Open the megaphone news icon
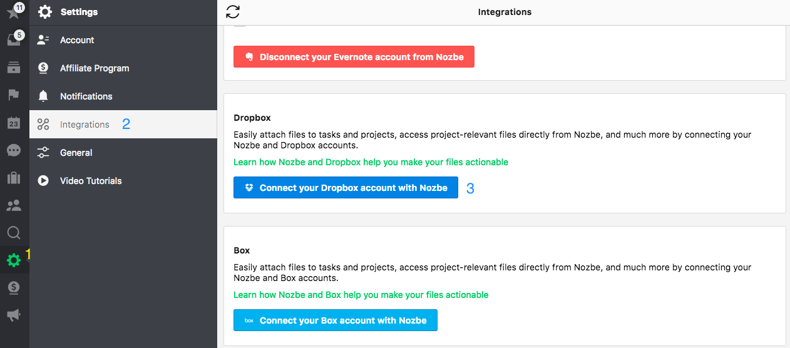Viewport: 790px width, 348px height. point(13,315)
